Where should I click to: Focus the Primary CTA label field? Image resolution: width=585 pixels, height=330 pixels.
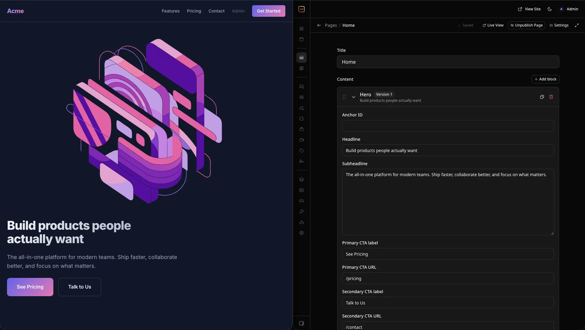448,254
